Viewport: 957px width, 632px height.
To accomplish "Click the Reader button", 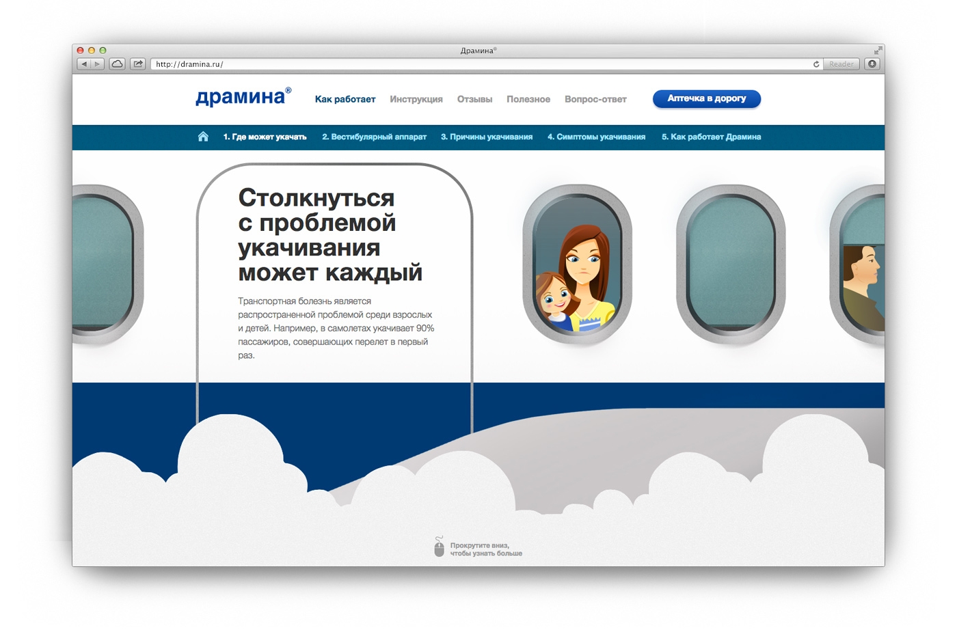I will [x=841, y=64].
